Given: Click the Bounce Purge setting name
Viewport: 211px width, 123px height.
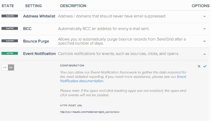Looking at the screenshot, I should click(x=36, y=41).
